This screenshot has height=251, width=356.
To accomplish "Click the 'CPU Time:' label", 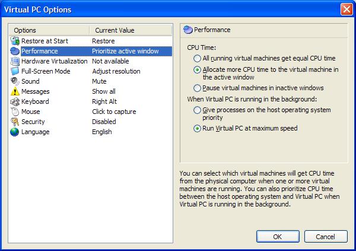I will click(x=202, y=47).
